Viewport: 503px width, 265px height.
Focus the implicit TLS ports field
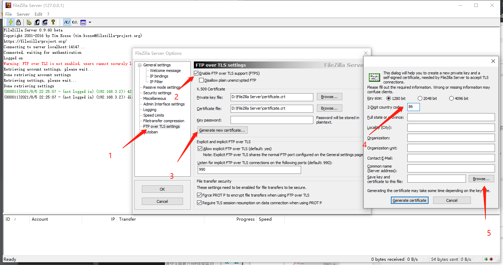coord(249,170)
